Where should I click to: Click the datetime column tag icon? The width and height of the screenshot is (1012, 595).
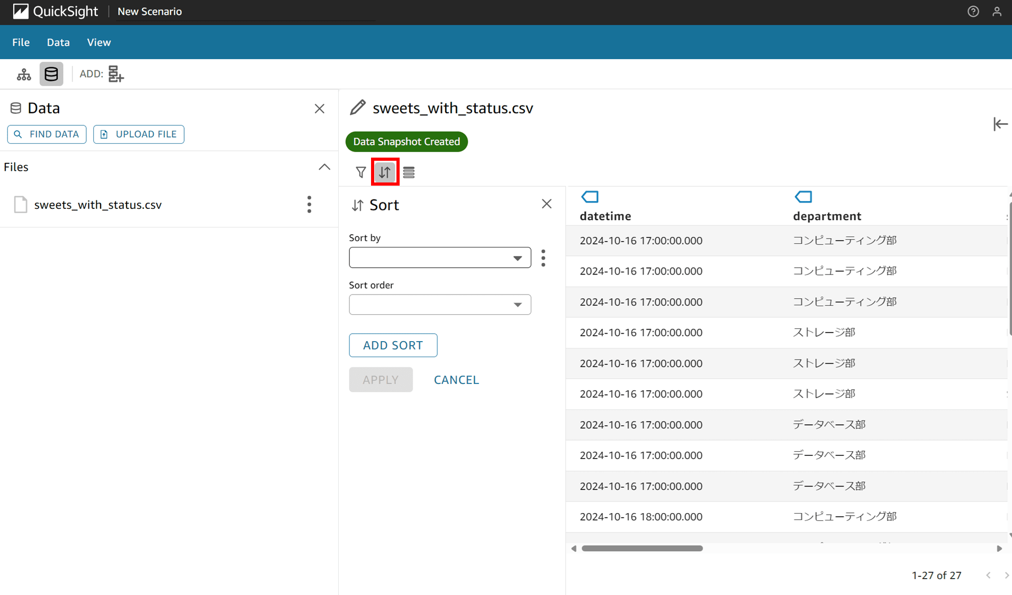pyautogui.click(x=590, y=197)
